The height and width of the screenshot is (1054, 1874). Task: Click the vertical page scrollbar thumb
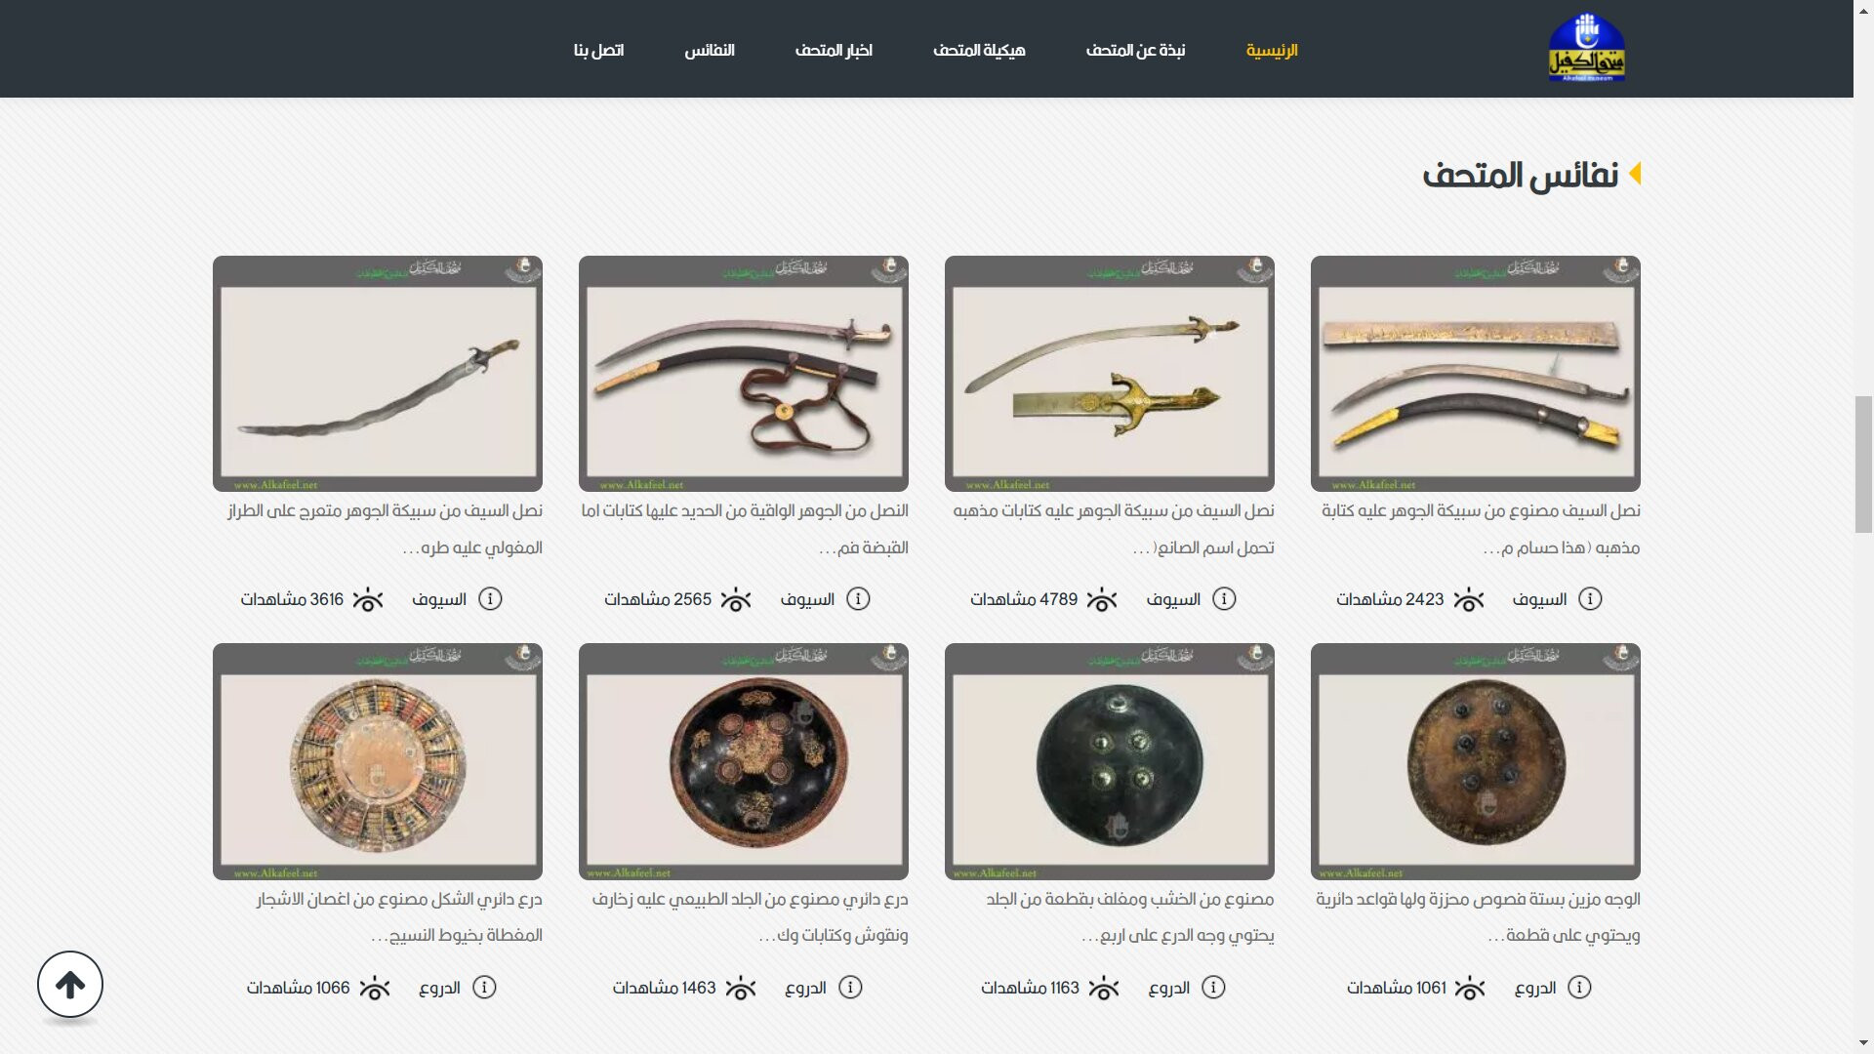tap(1863, 464)
